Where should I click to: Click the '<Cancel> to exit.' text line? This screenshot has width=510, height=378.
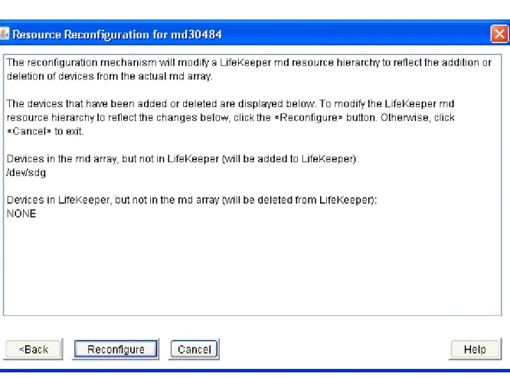tap(45, 132)
